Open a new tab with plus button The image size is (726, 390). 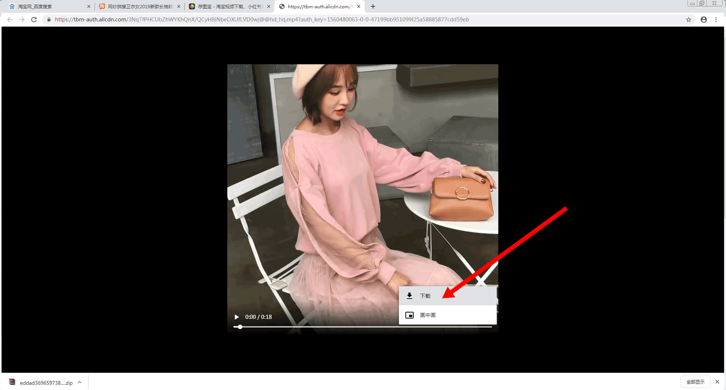[x=373, y=7]
